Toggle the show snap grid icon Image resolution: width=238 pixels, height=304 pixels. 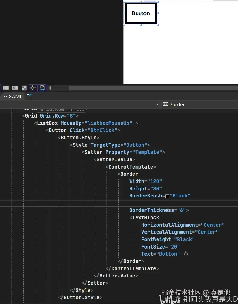coord(6,88)
